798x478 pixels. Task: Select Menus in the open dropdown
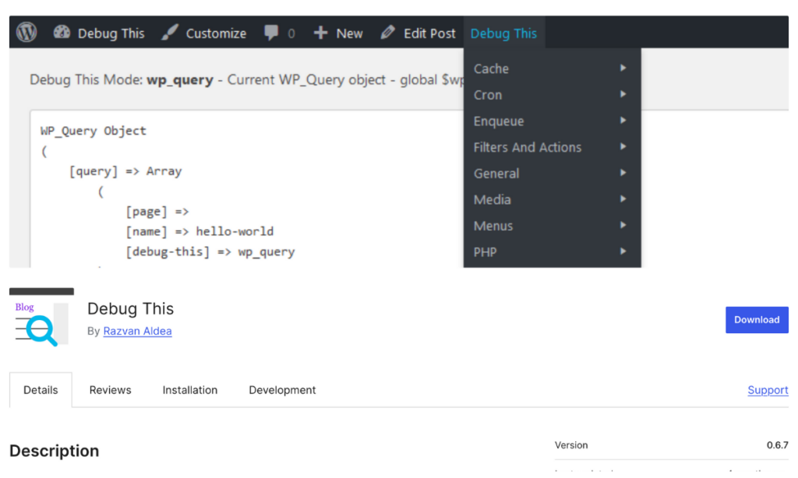(493, 226)
